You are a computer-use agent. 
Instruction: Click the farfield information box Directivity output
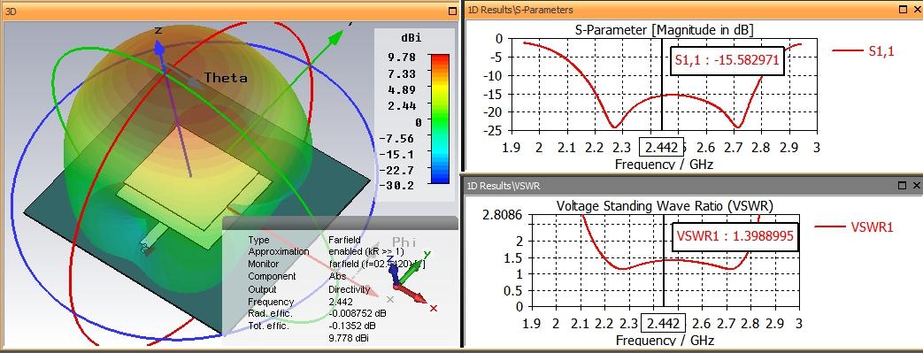pyautogui.click(x=349, y=289)
